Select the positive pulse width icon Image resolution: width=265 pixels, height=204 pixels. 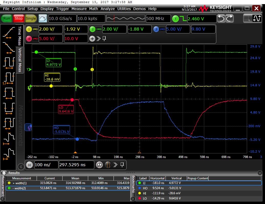(9, 93)
